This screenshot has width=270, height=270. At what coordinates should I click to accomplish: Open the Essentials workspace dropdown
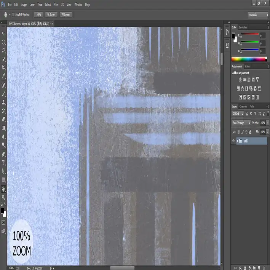click(x=258, y=15)
